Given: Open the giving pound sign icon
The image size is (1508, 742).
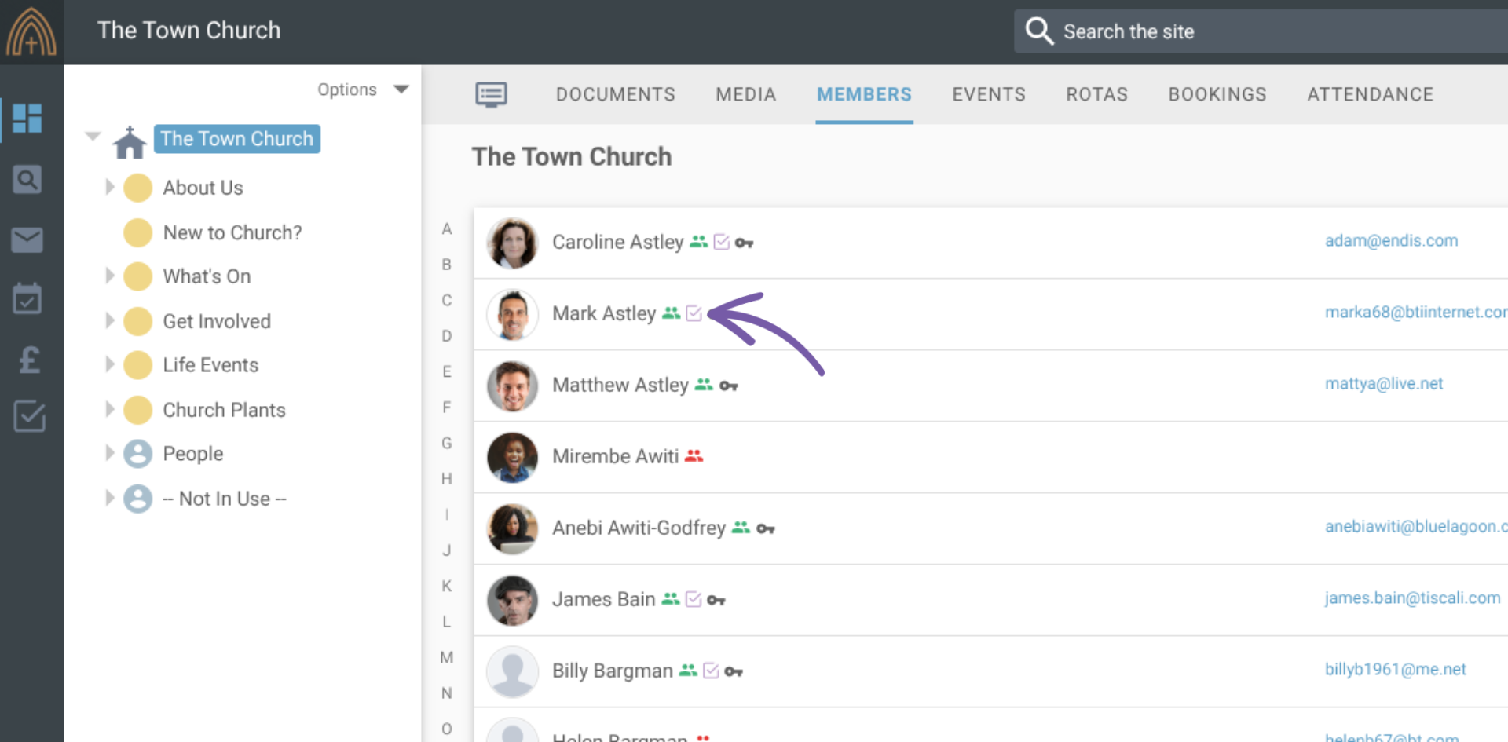Looking at the screenshot, I should point(29,360).
